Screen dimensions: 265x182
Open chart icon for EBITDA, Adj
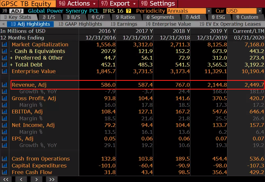click(x=5, y=112)
